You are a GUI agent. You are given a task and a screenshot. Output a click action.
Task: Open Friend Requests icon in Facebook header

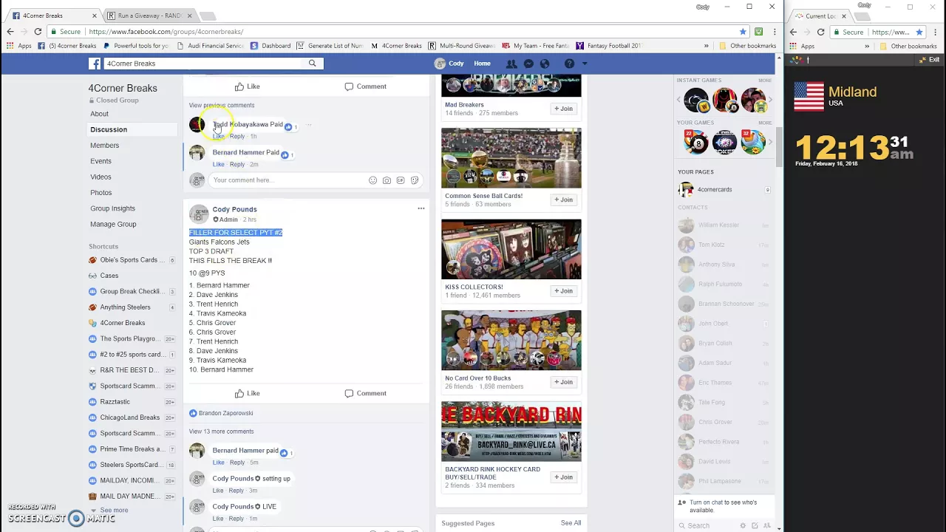(x=511, y=64)
